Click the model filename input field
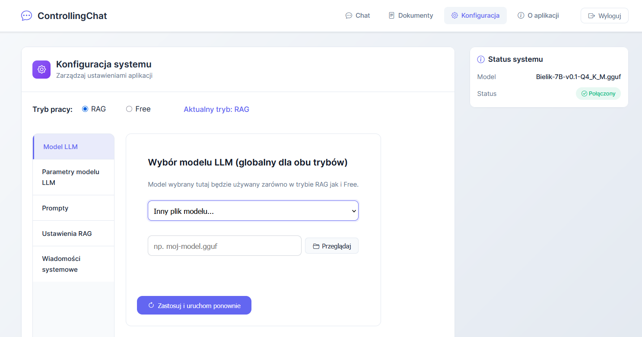The width and height of the screenshot is (642, 337). [x=224, y=246]
